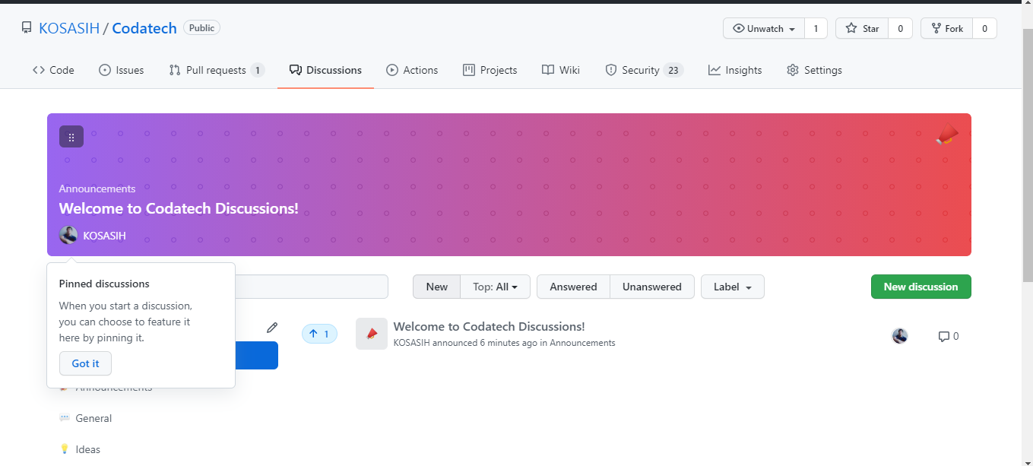Click the pencil edit categories icon
The image size is (1033, 466).
pyautogui.click(x=272, y=328)
